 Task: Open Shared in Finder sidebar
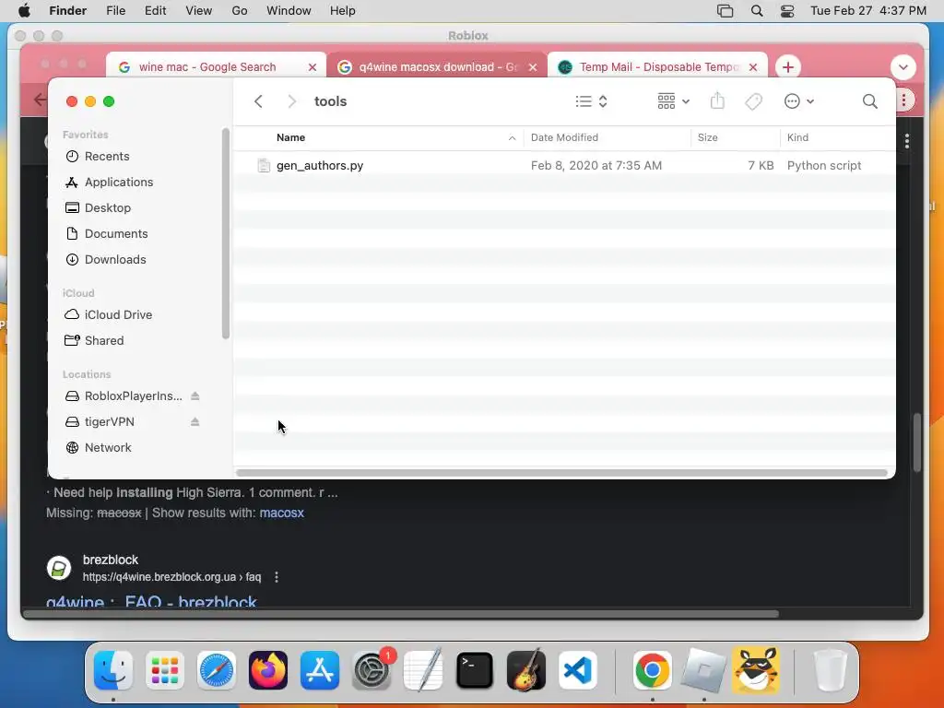(103, 341)
